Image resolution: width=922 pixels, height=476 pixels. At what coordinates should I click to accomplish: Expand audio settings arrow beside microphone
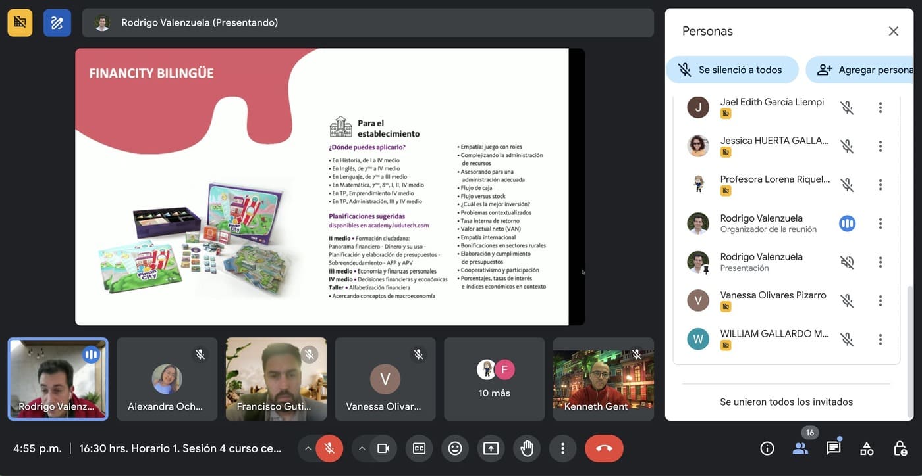[x=307, y=448]
